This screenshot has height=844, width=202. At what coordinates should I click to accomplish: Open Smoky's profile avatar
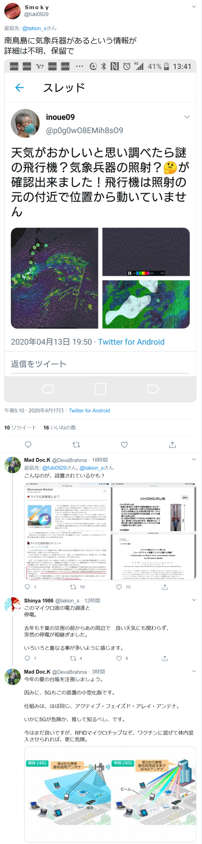coord(12,11)
